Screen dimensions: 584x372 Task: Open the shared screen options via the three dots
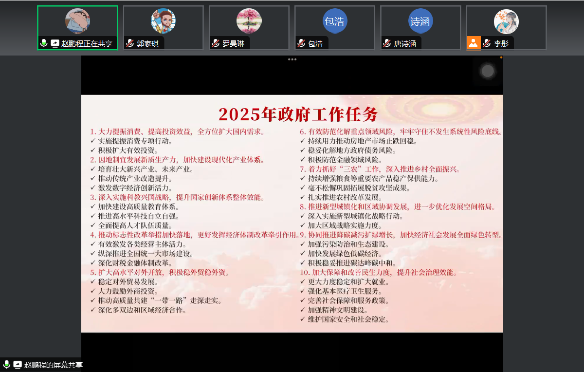292,59
